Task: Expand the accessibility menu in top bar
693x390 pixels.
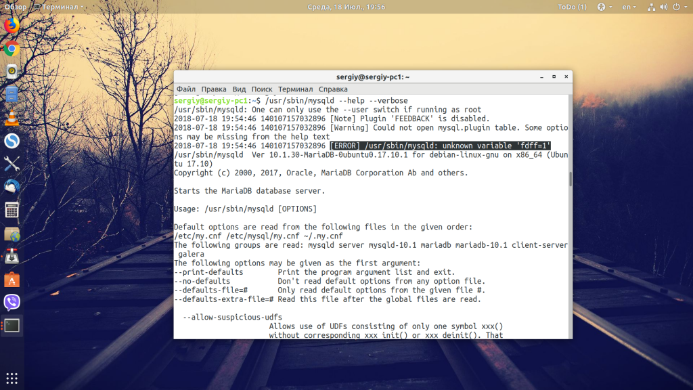Action: [x=600, y=7]
